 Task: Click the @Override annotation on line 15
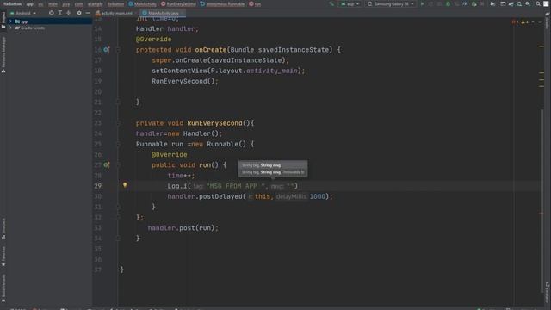tap(153, 40)
